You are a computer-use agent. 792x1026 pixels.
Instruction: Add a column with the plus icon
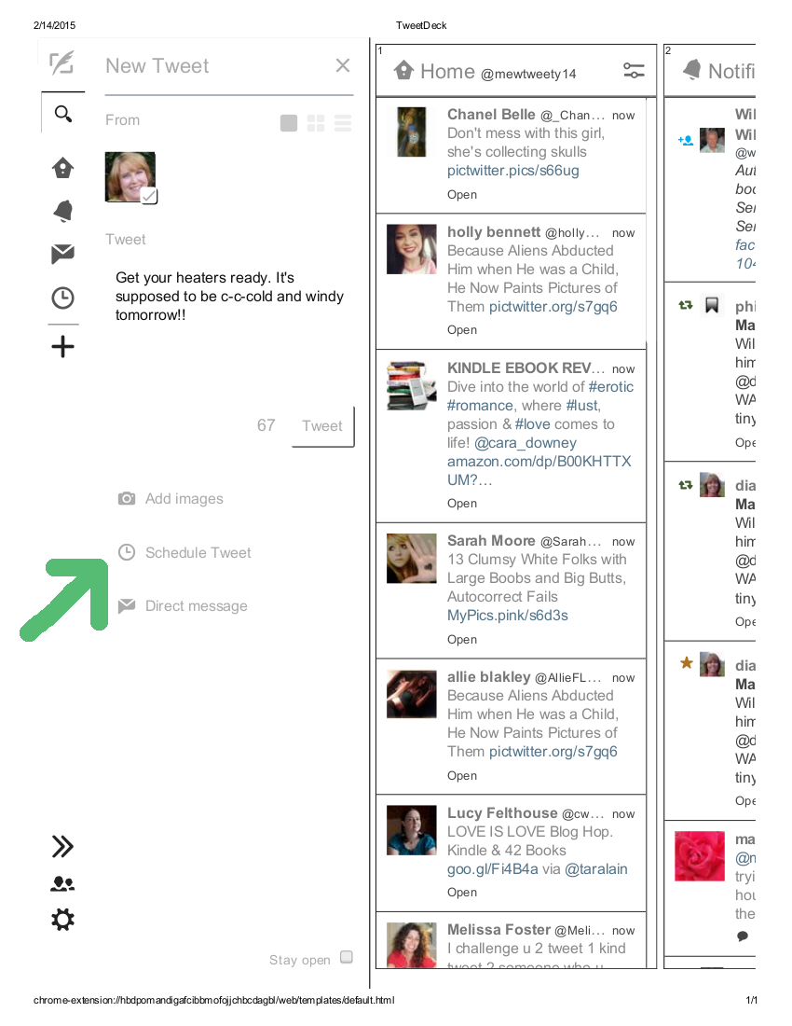pyautogui.click(x=62, y=347)
